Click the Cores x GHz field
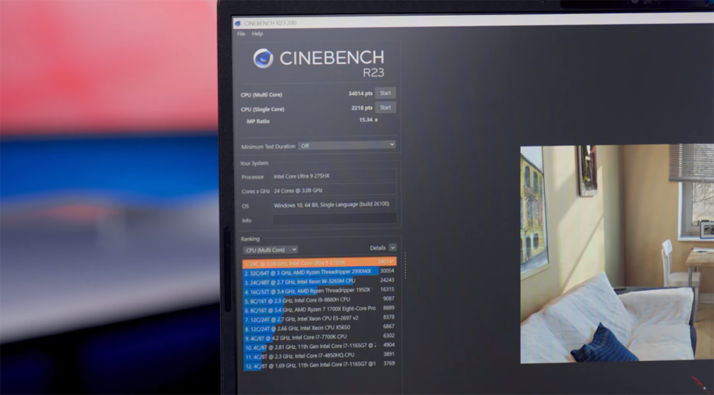714x395 pixels. [x=334, y=190]
